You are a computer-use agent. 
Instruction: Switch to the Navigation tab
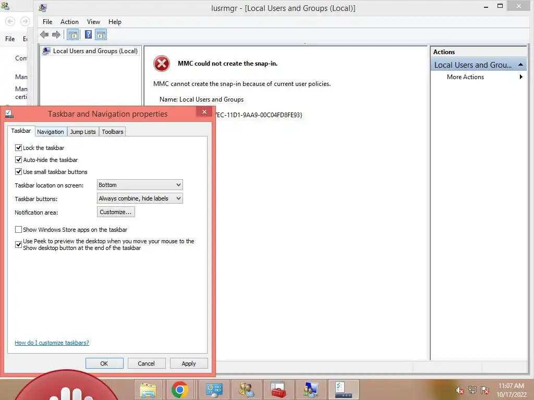[51, 132]
